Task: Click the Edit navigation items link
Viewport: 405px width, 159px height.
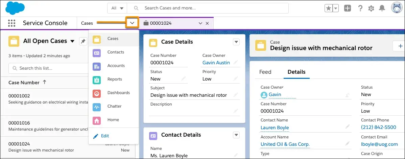Action: 105,136
